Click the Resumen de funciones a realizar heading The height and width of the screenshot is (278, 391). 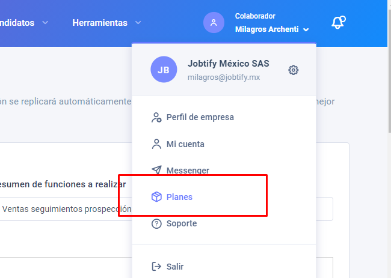(x=63, y=184)
